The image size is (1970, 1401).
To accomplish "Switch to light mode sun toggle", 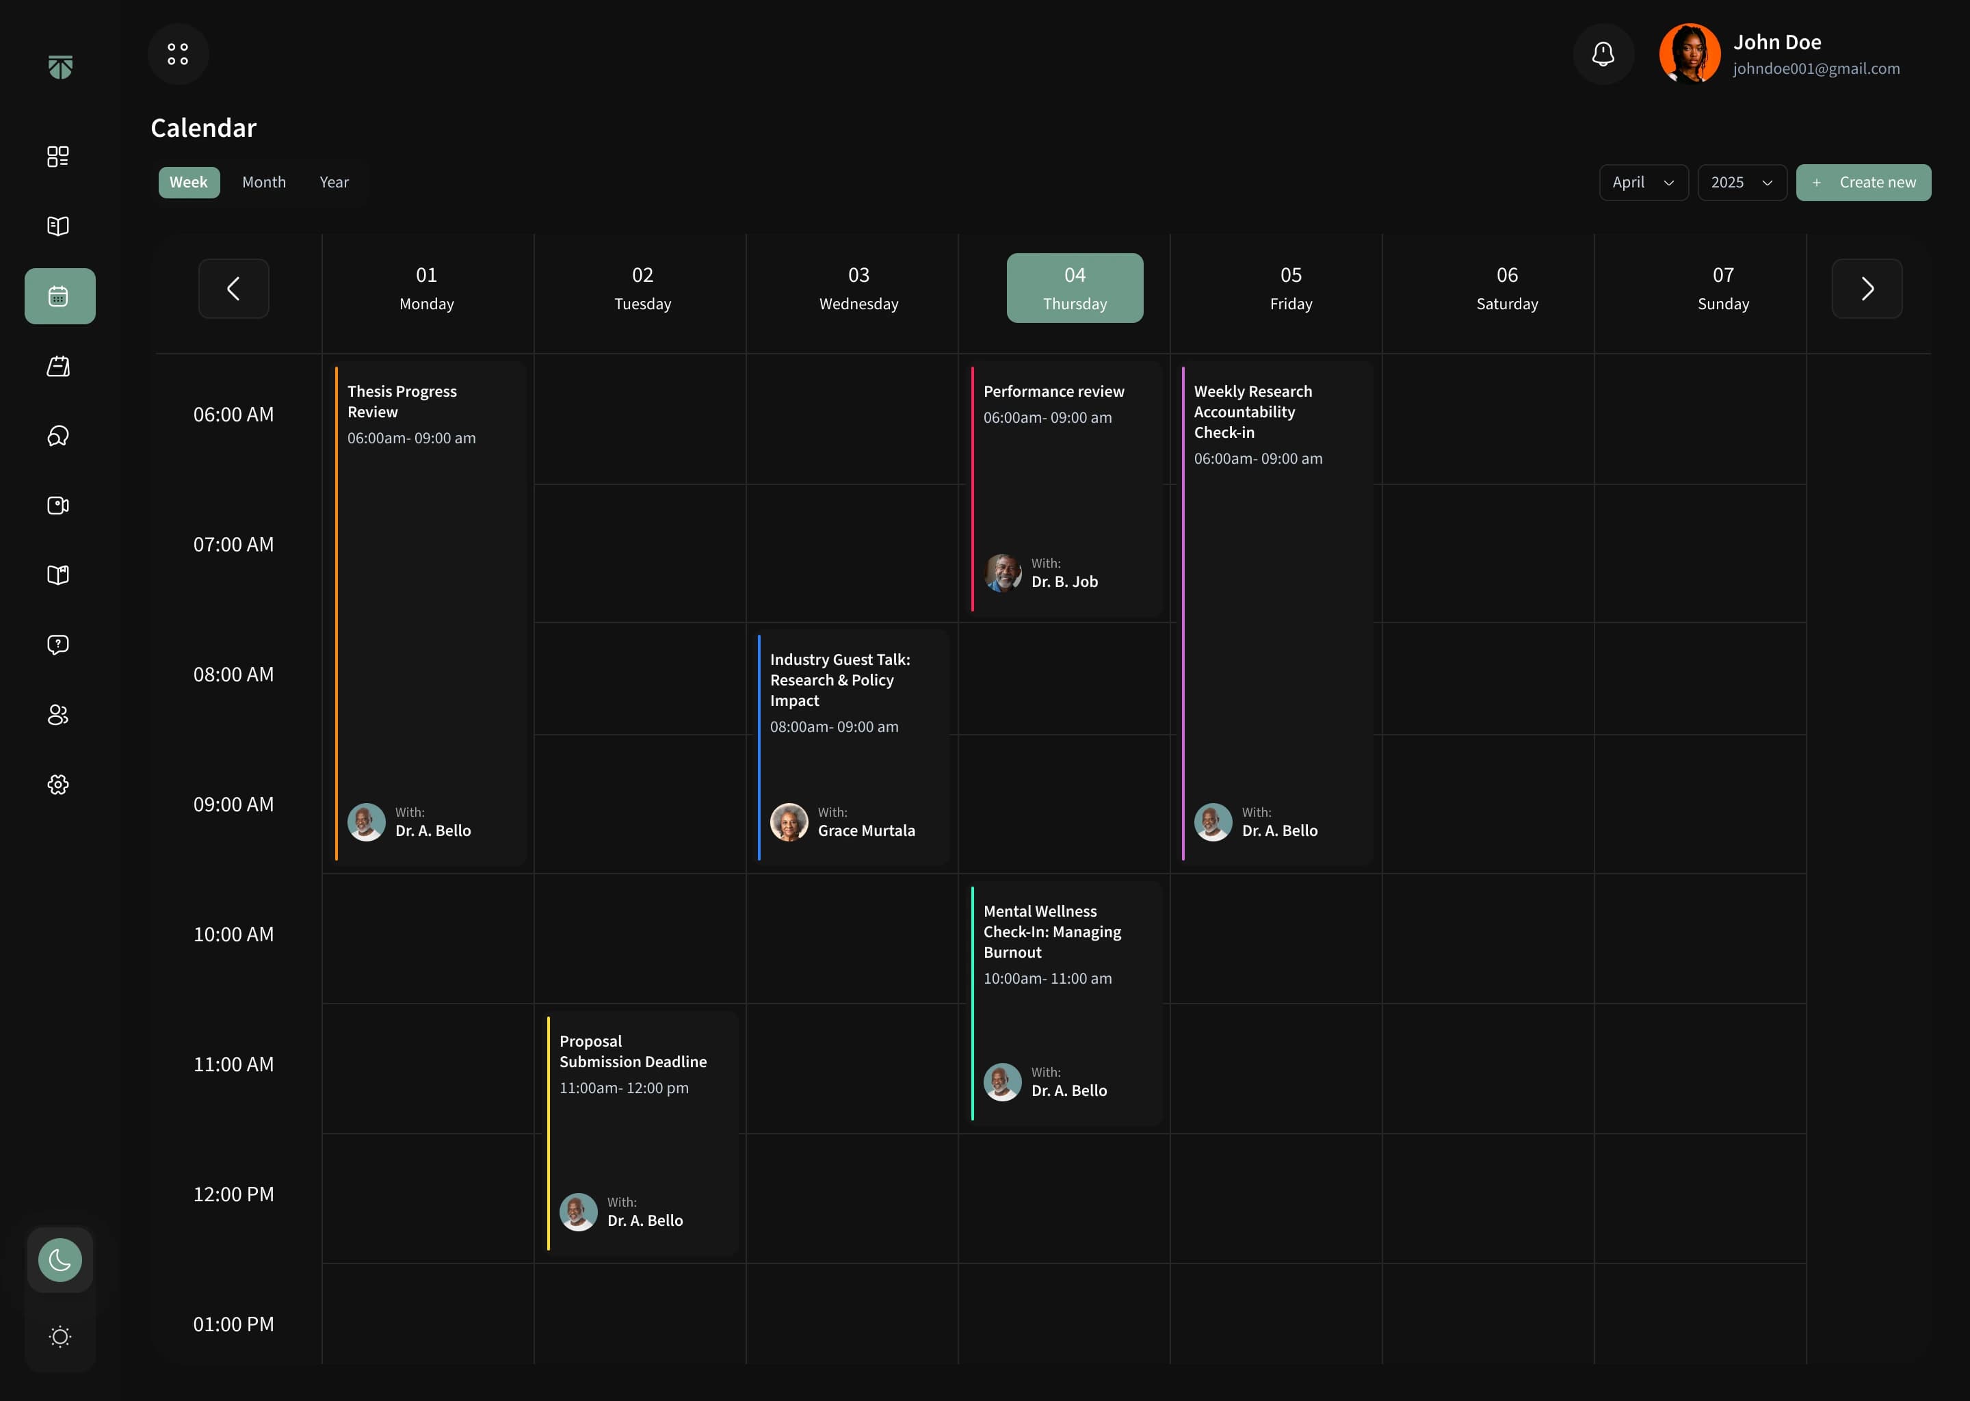I will [x=60, y=1336].
